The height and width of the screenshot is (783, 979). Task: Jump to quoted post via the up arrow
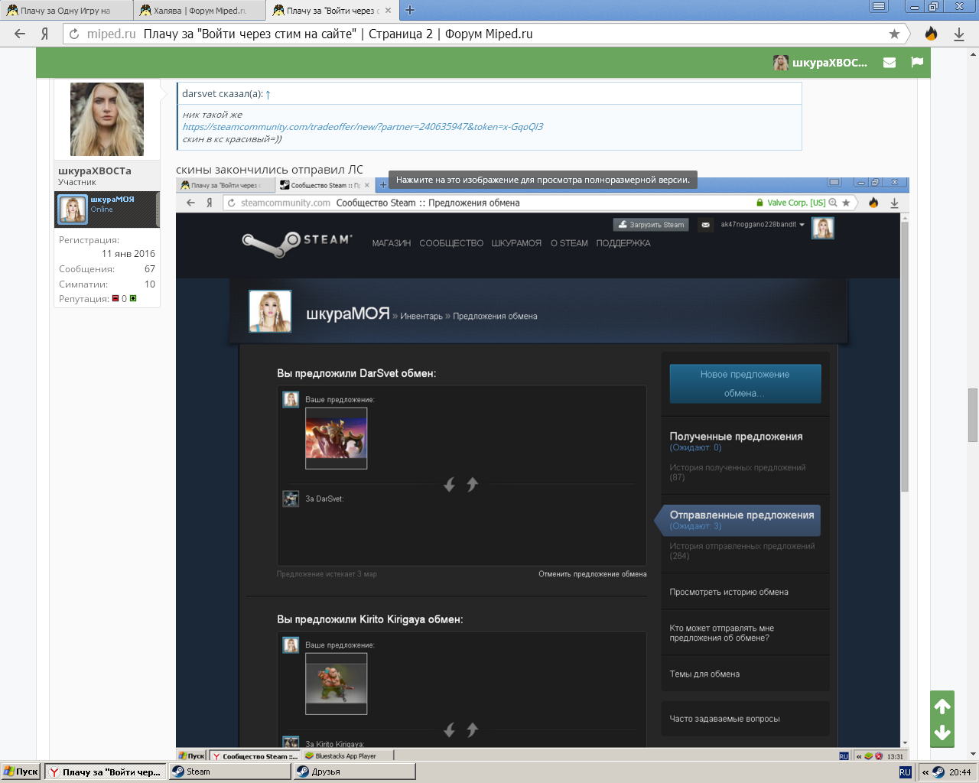(268, 94)
